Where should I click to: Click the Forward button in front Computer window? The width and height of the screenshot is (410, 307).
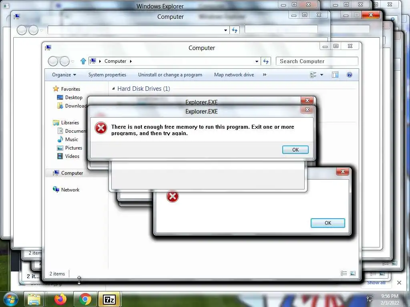pos(64,61)
